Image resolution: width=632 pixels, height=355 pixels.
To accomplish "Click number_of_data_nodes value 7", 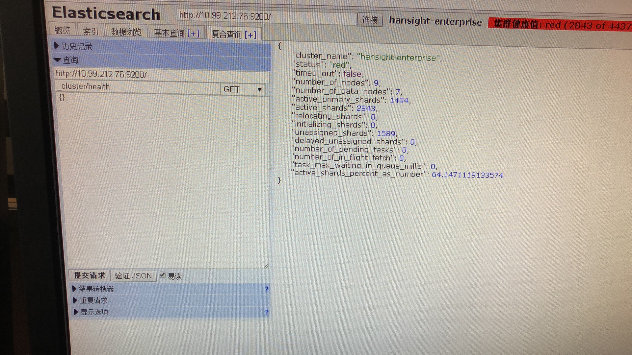I will tap(398, 92).
